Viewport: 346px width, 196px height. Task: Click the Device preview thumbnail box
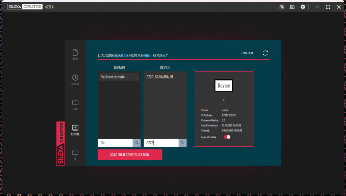tap(224, 86)
